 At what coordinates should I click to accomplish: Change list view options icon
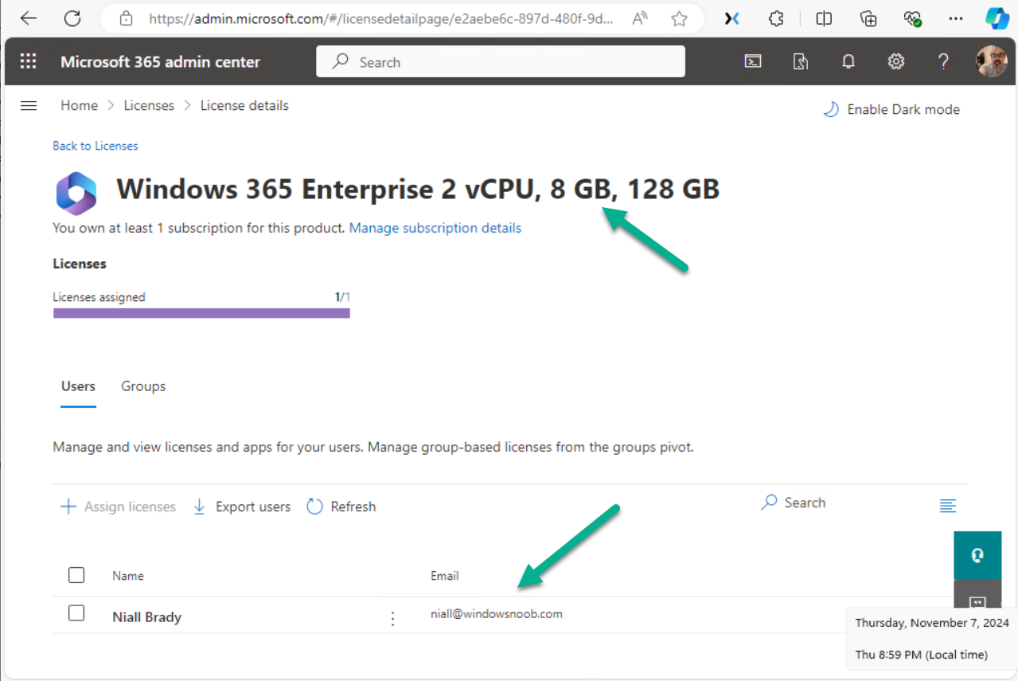tap(947, 505)
